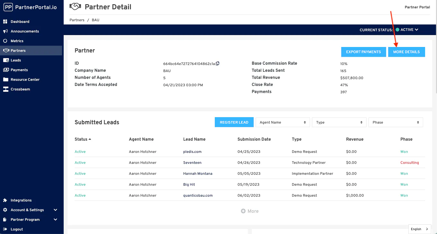Open Payments section
The image size is (437, 234).
pos(19,70)
